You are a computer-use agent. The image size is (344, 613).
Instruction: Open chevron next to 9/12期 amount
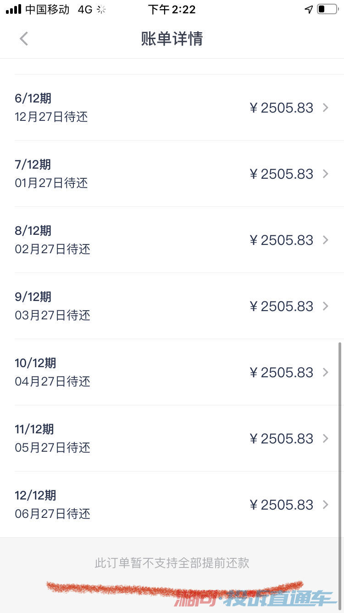[326, 306]
